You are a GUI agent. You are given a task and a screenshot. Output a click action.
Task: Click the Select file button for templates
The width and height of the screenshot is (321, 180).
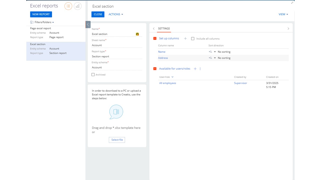[117, 140]
